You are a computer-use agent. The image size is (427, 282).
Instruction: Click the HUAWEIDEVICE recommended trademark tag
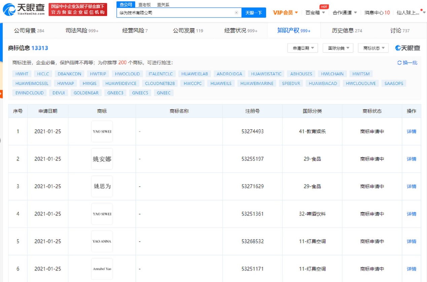tap(121, 83)
